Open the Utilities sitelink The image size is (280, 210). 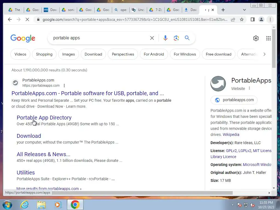[x=26, y=173]
